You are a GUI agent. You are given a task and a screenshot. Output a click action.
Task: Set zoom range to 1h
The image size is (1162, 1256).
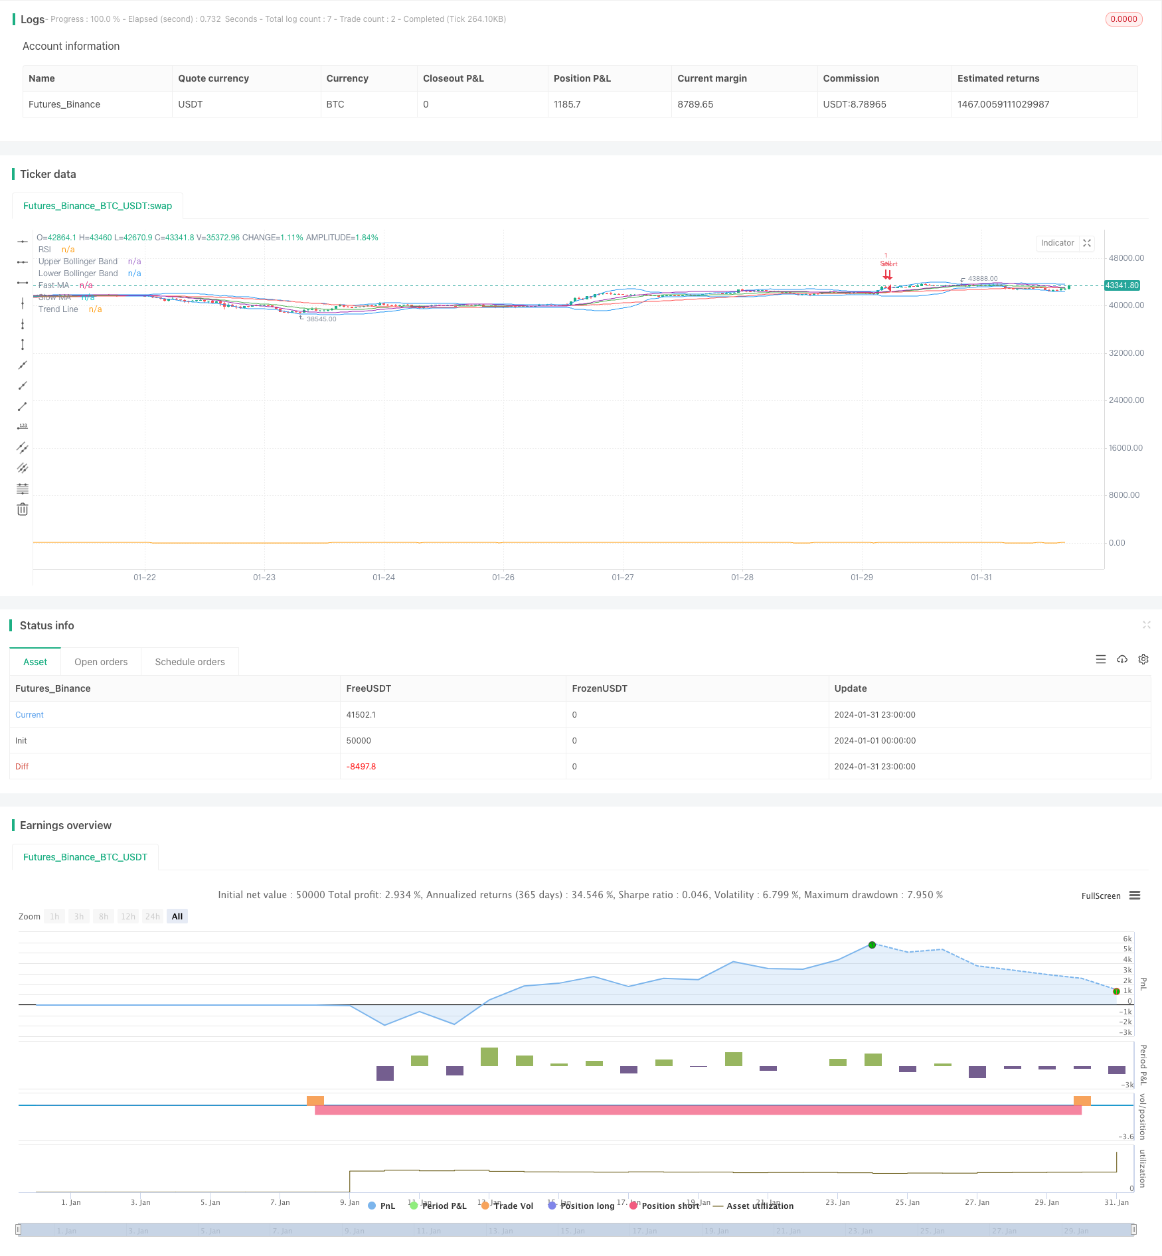point(54,917)
